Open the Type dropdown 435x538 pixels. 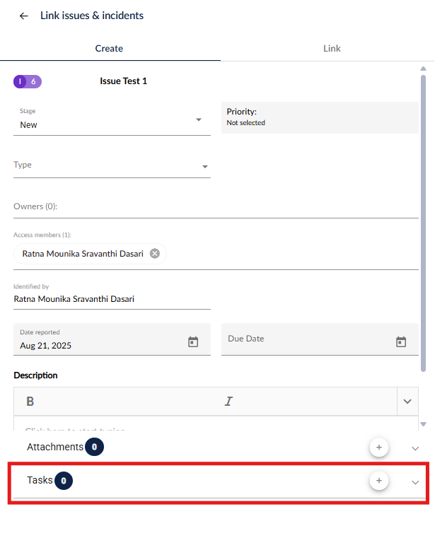click(x=112, y=165)
